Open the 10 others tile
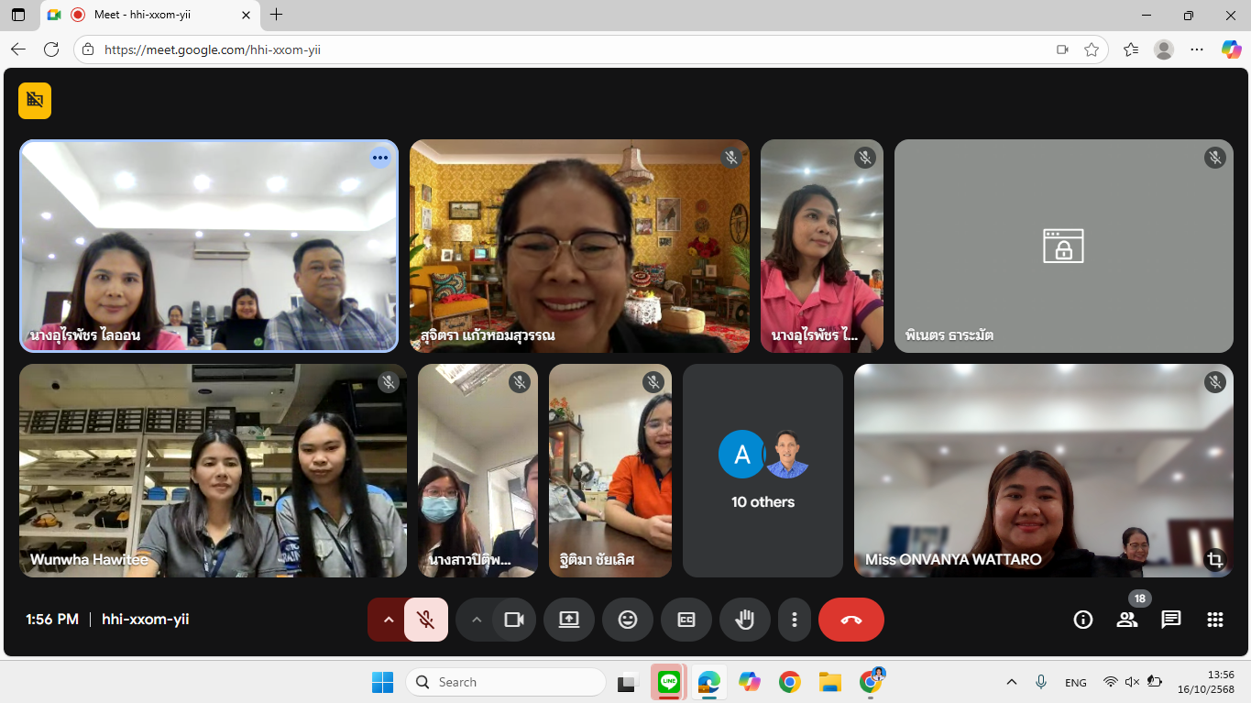1251x703 pixels. click(763, 470)
